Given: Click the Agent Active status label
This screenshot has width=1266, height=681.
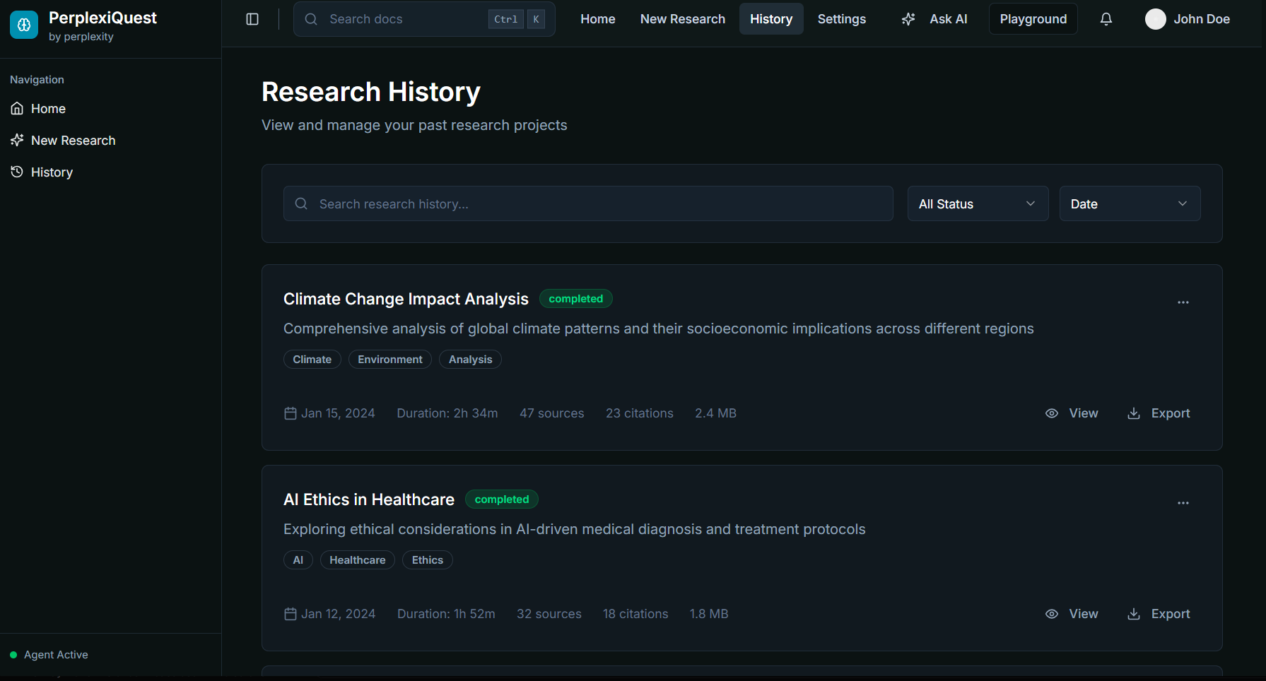Looking at the screenshot, I should point(56,655).
